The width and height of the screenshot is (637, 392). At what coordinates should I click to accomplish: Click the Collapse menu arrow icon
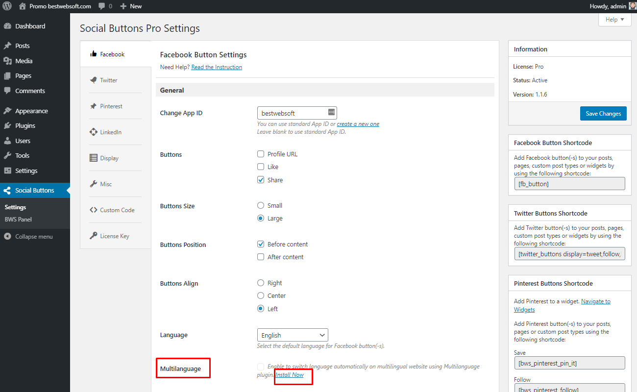tap(7, 237)
